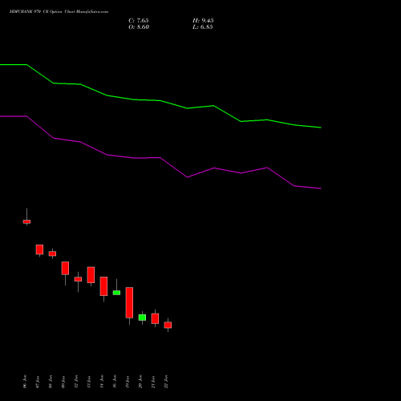Click the green upper indicator line

point(160,100)
